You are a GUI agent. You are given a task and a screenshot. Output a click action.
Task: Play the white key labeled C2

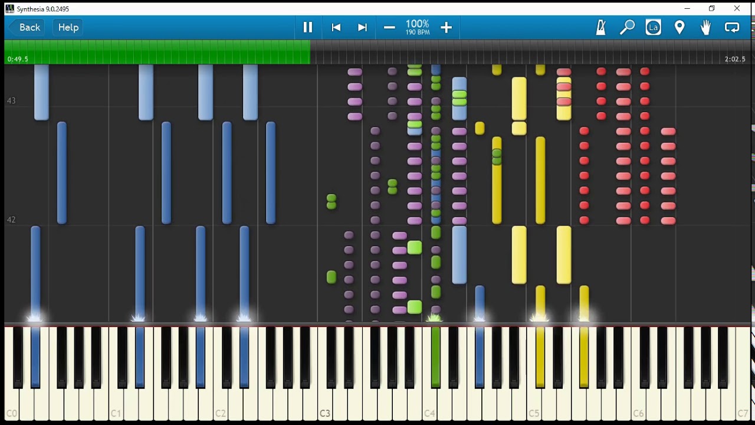221,404
